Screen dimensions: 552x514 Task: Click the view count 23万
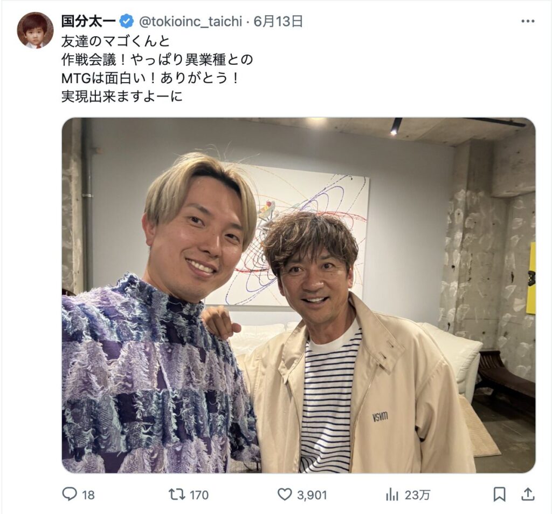coord(417,495)
